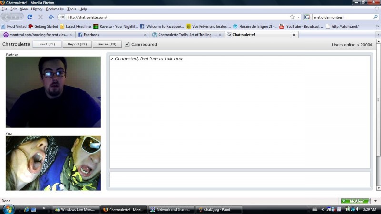Open the Tools menu
381x214 pixels.
(71, 9)
